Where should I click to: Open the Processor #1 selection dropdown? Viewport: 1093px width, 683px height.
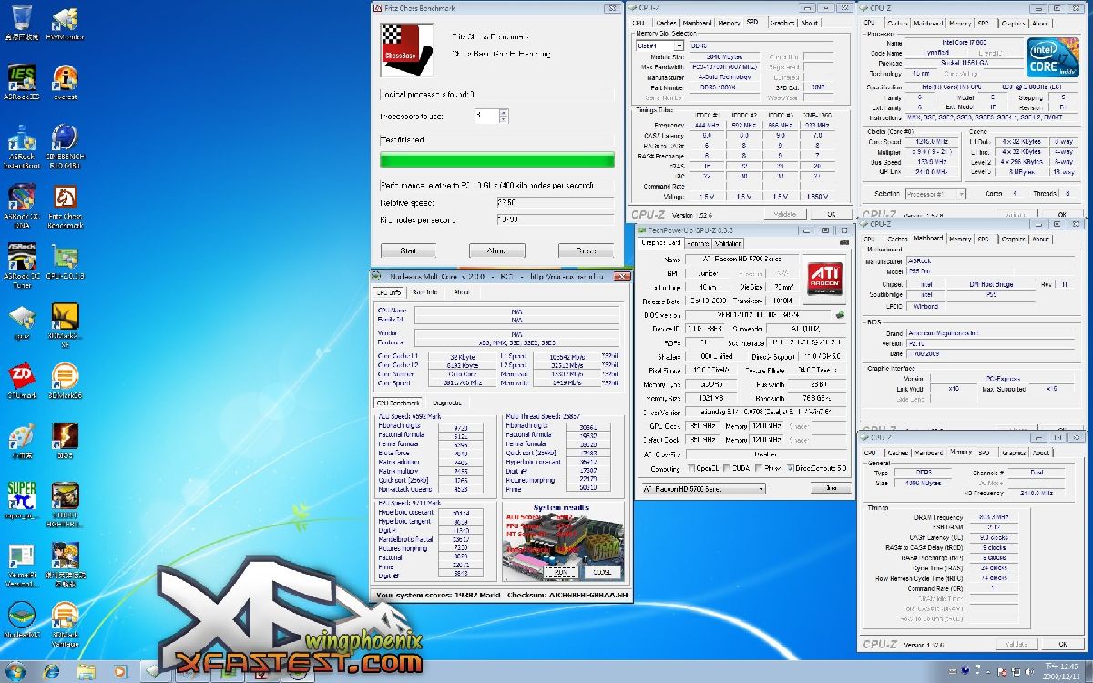(x=935, y=194)
